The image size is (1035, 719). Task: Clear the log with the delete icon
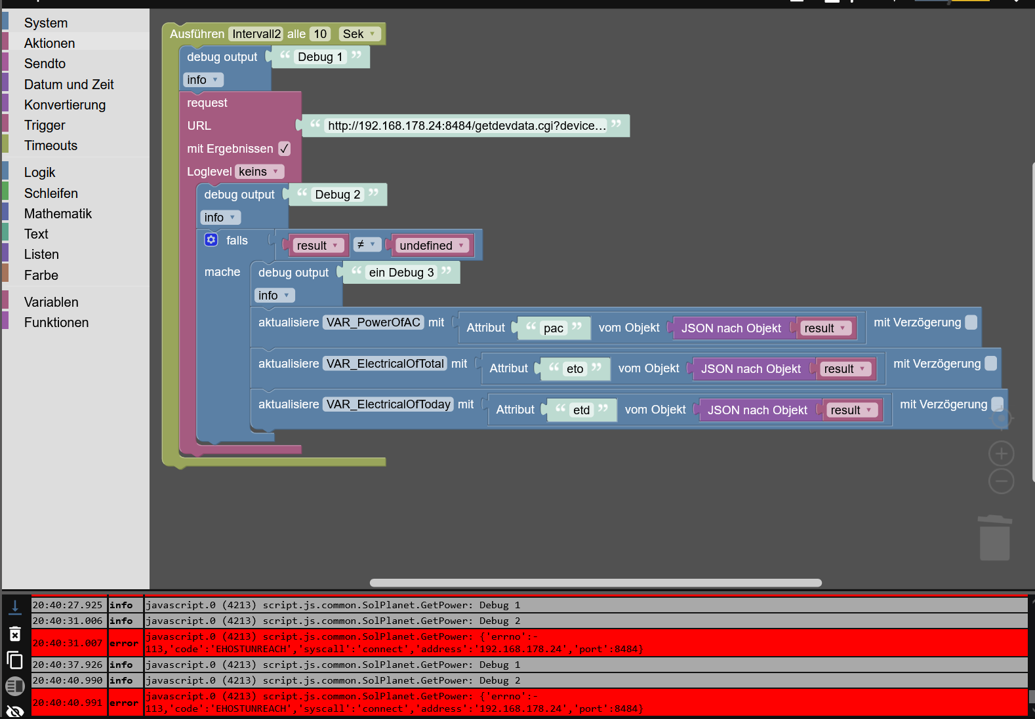(14, 634)
